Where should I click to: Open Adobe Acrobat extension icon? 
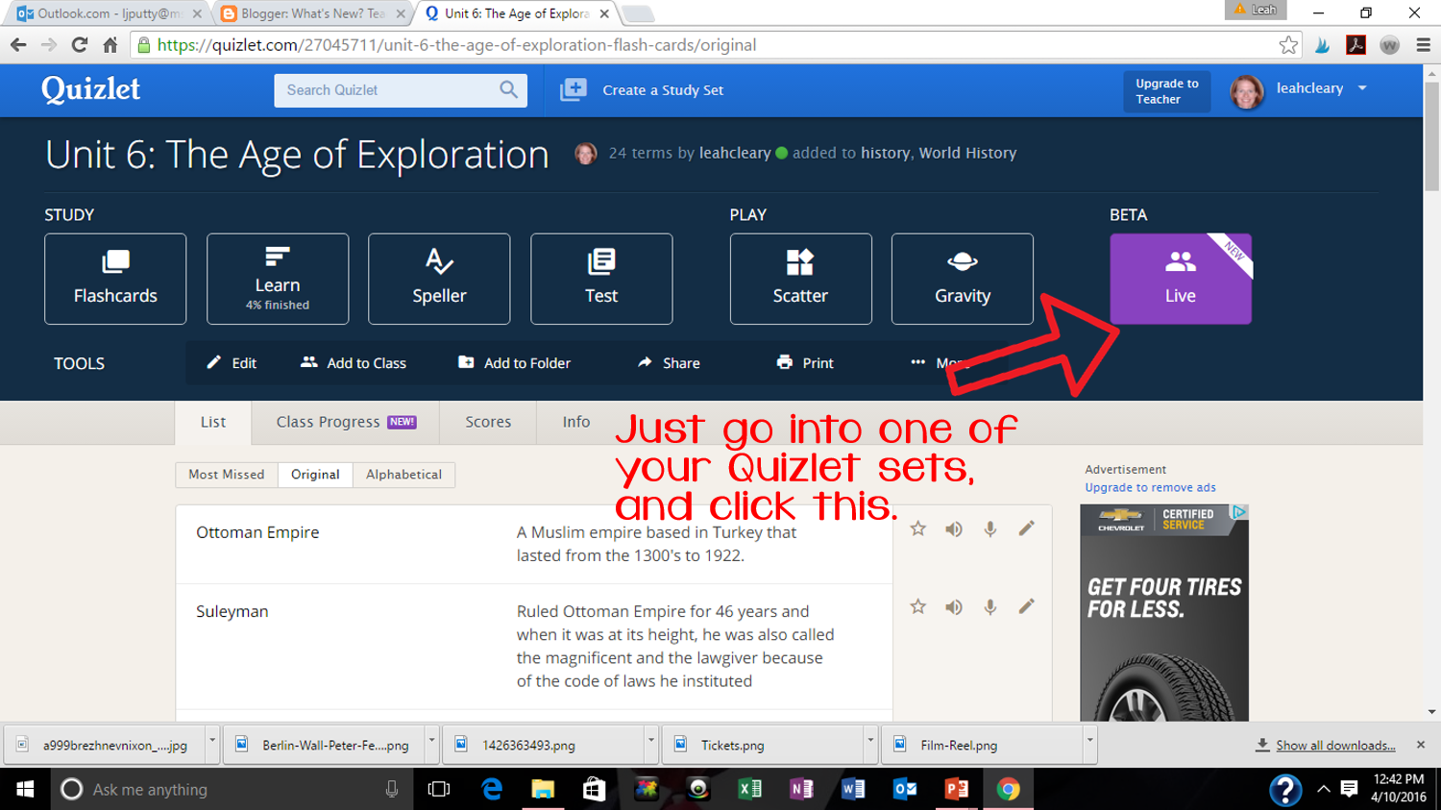[1356, 45]
